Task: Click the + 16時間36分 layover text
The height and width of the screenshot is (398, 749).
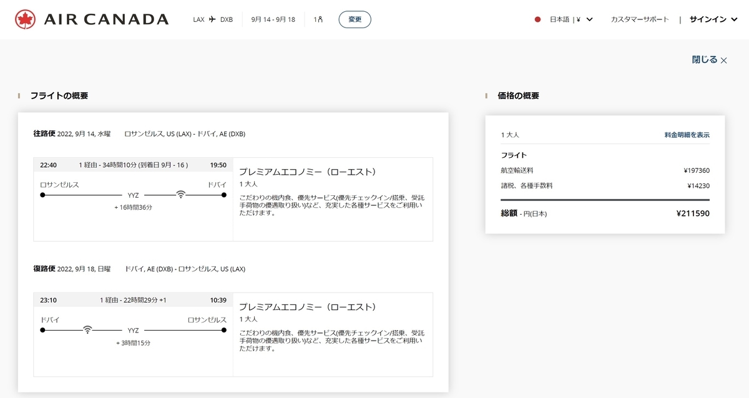Action: (x=133, y=207)
